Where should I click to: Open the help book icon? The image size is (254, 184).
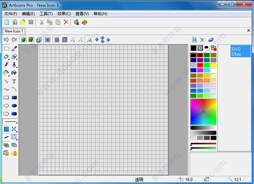point(85,22)
